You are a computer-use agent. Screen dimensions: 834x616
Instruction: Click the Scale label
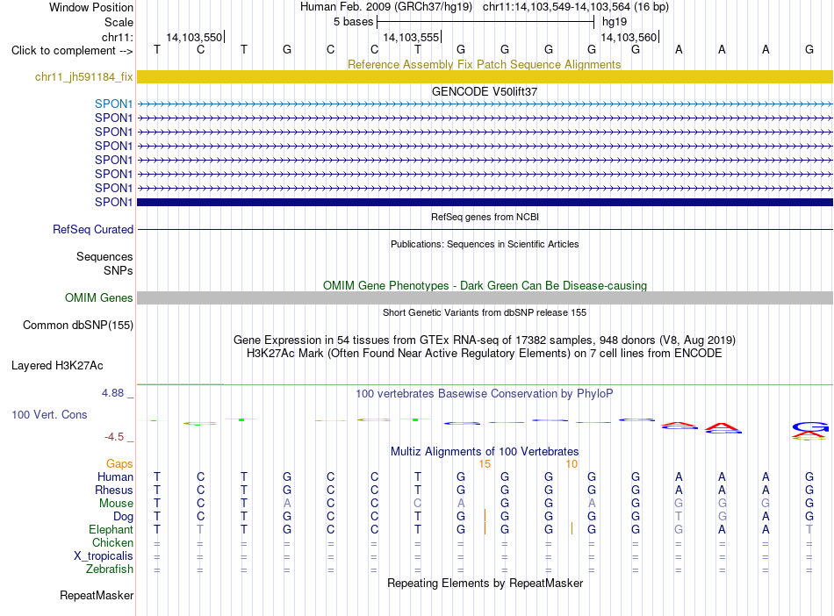click(x=119, y=22)
